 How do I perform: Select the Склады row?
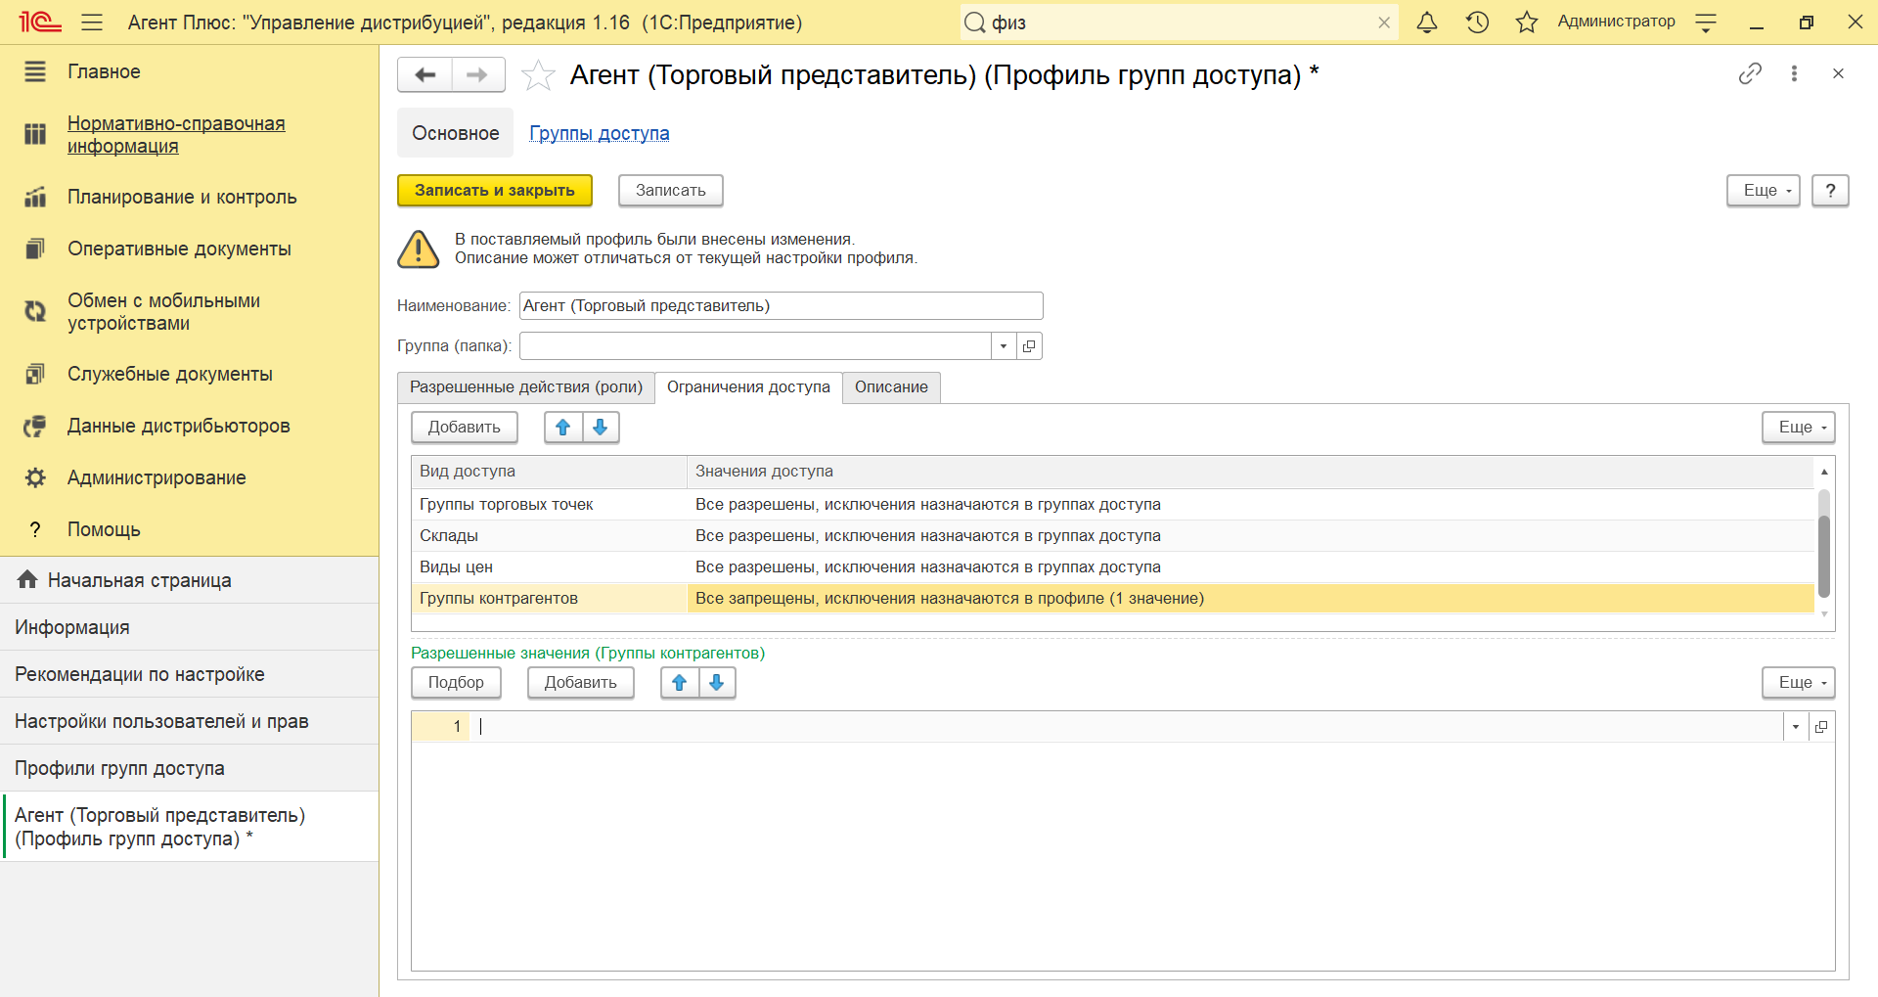coord(1113,536)
